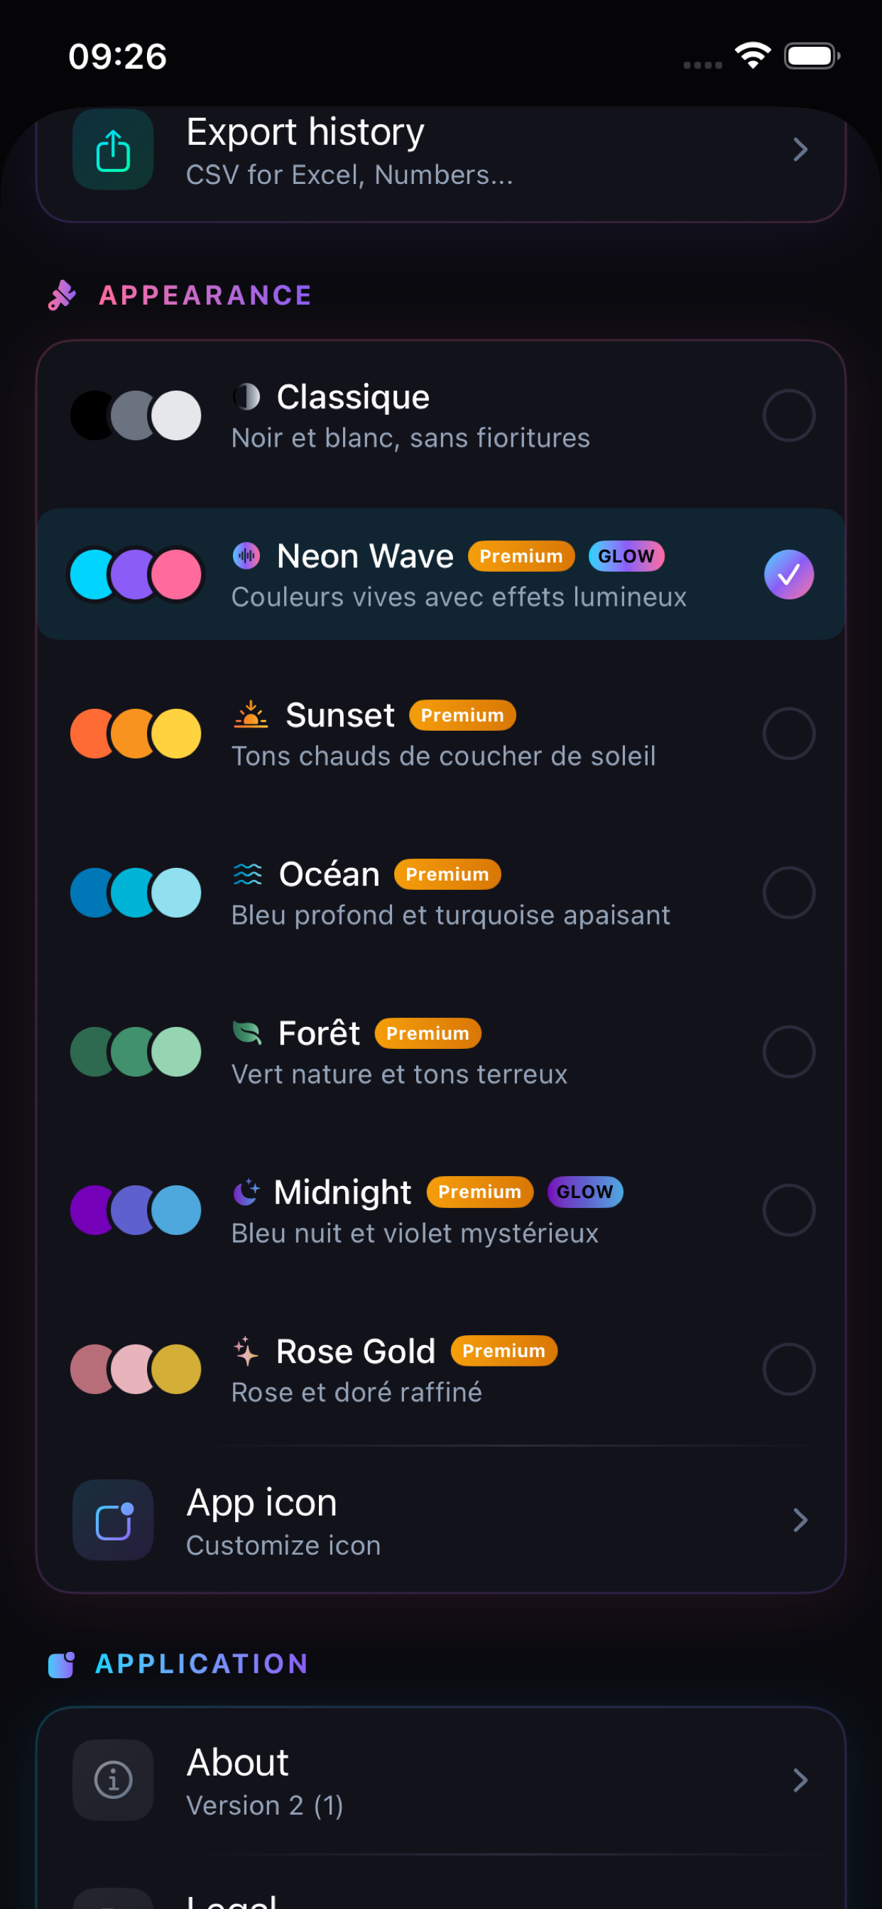Expand the App icon settings chevron
882x1909 pixels.
(800, 1518)
